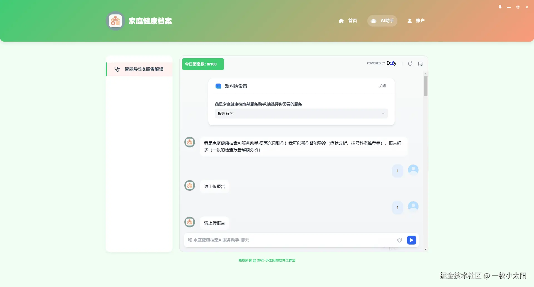Click the 关闭 link in 新对话设置
The width and height of the screenshot is (534, 287).
pyautogui.click(x=382, y=86)
